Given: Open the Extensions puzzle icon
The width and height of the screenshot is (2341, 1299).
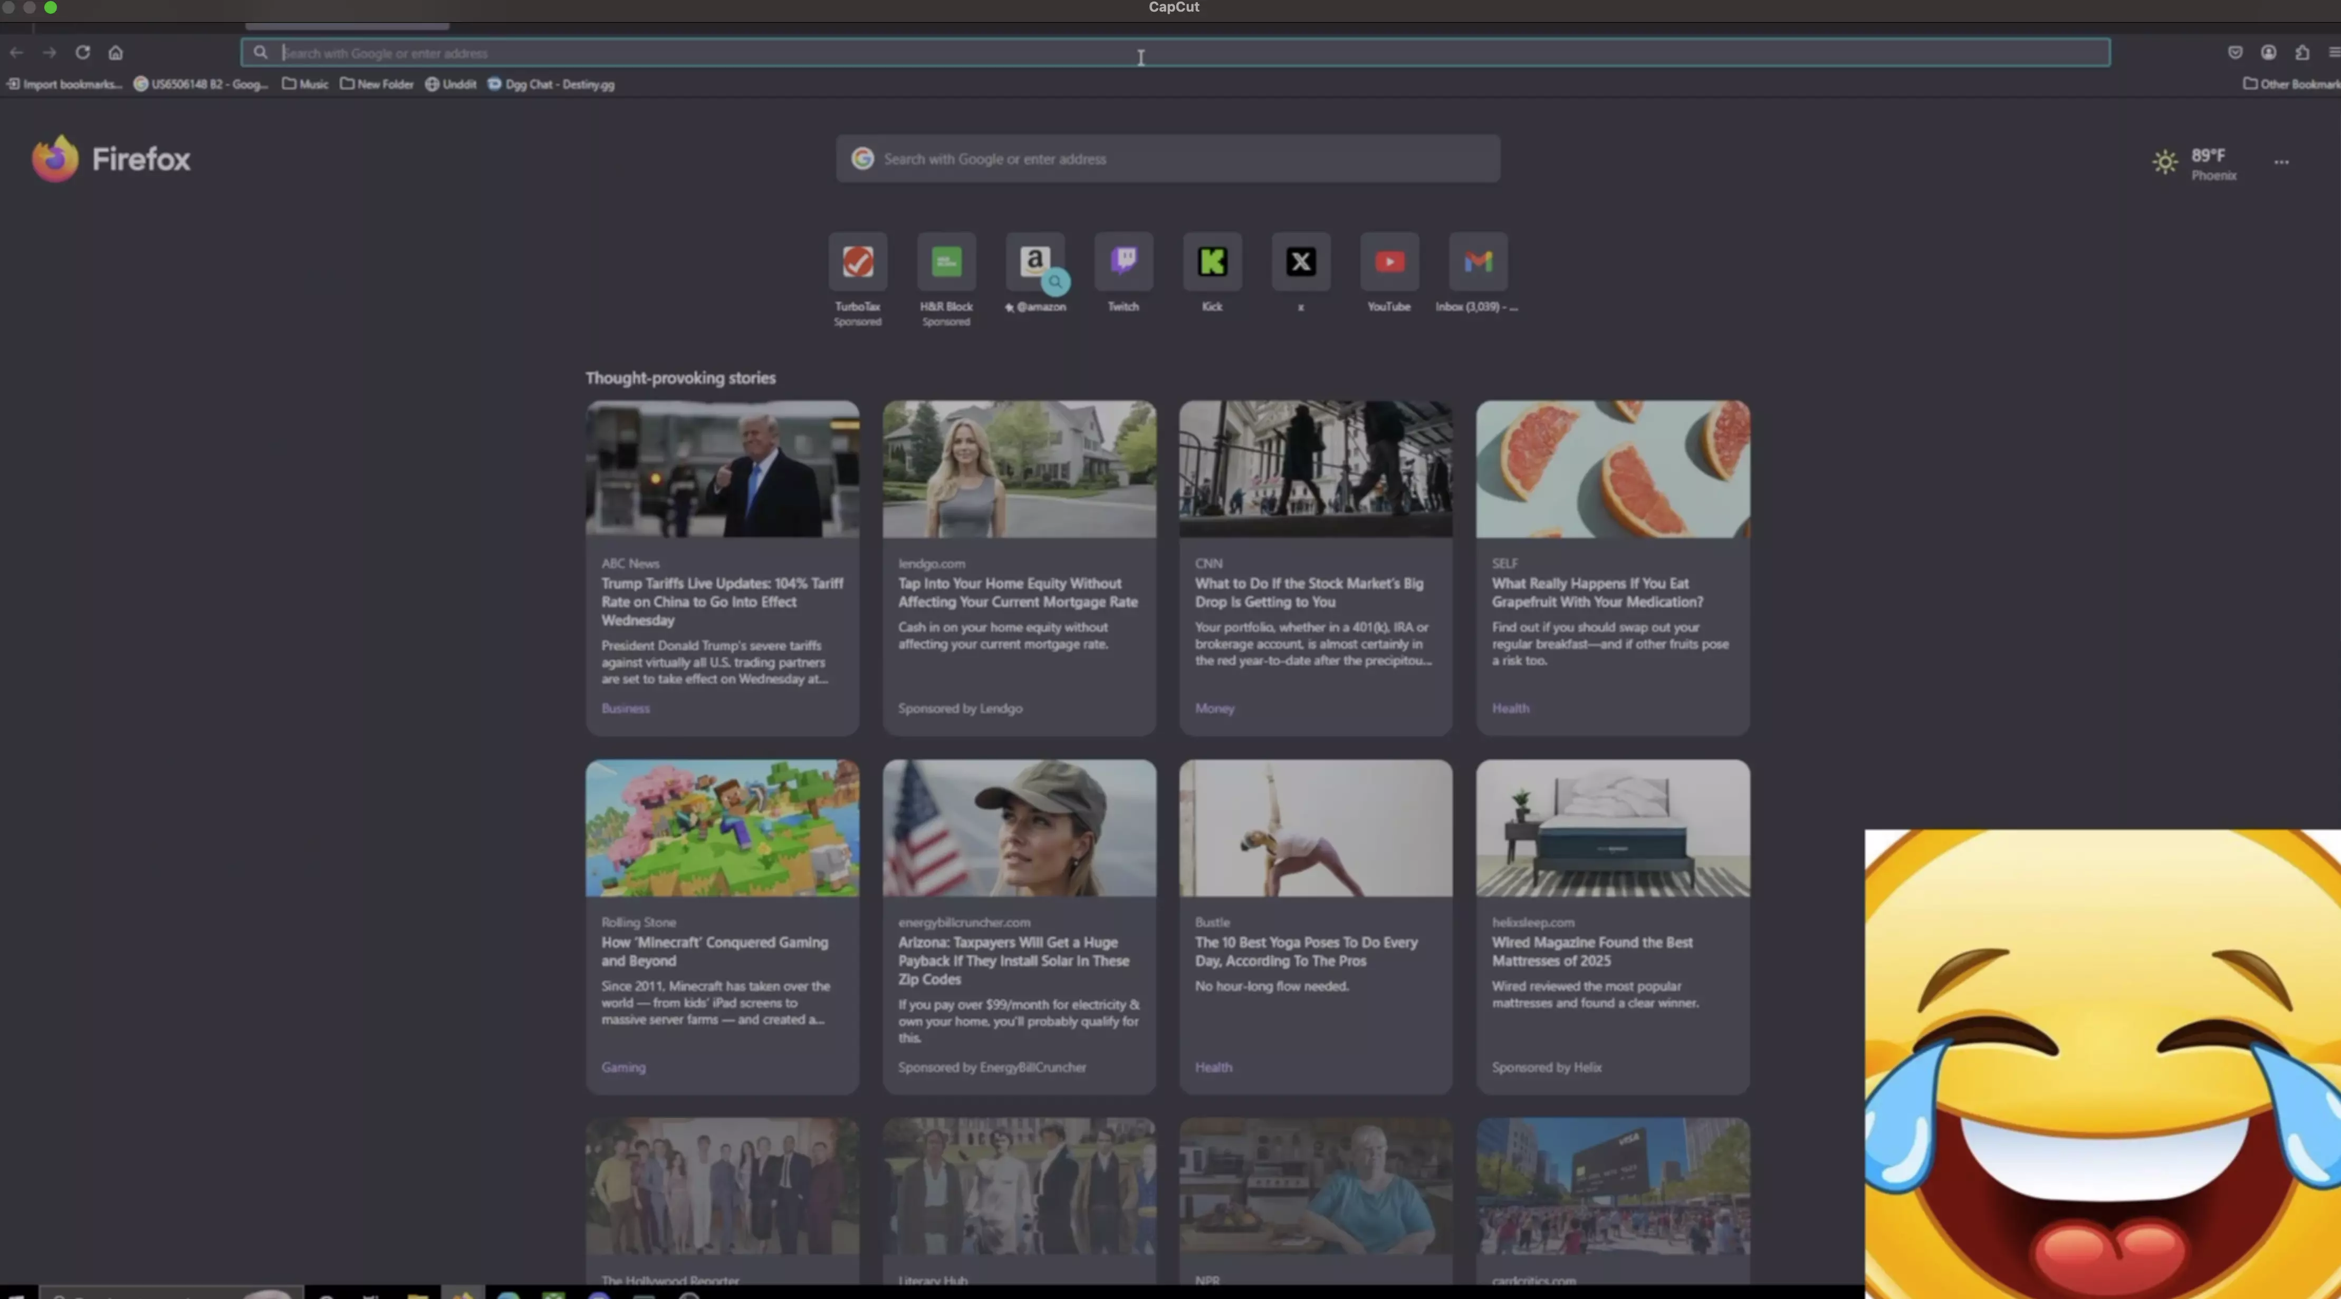Looking at the screenshot, I should [x=2302, y=53].
